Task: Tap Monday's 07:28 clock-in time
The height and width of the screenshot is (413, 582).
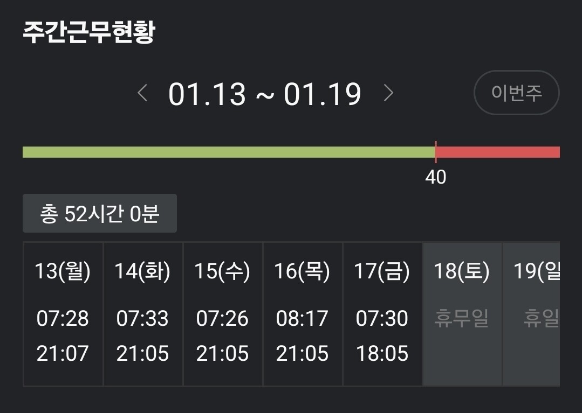Action: pos(63,319)
